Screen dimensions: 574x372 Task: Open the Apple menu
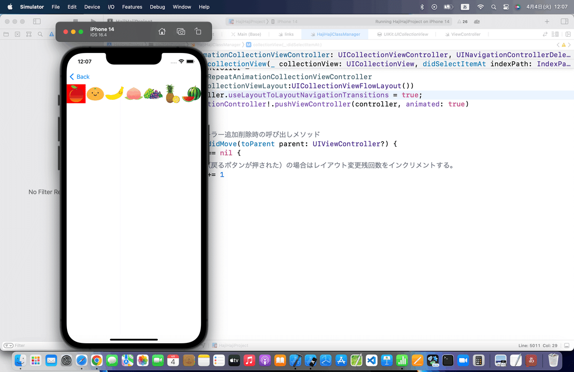[x=10, y=7]
